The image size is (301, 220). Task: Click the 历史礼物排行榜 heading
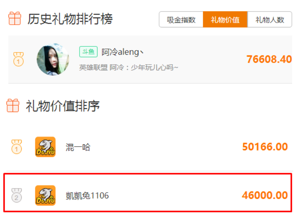[x=70, y=19]
